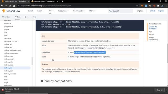Open Chrome three-dot menu

click(166, 6)
